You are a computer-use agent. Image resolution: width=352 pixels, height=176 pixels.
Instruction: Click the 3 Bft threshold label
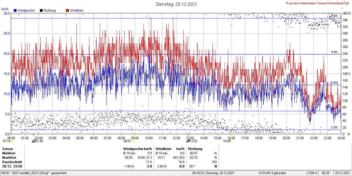334,82
